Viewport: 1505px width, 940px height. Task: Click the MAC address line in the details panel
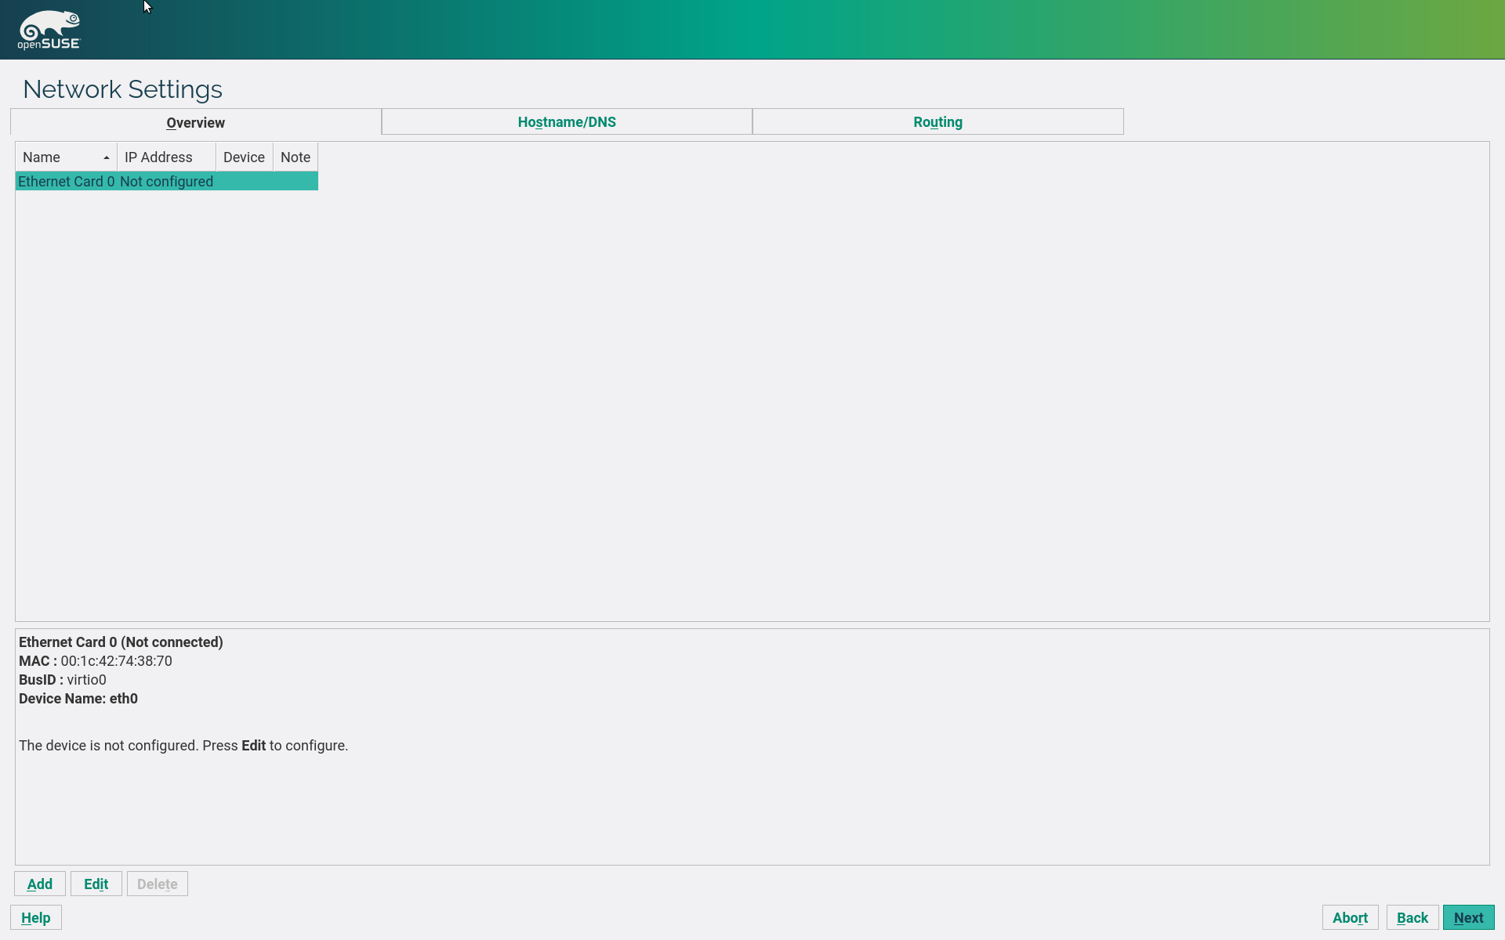click(96, 661)
